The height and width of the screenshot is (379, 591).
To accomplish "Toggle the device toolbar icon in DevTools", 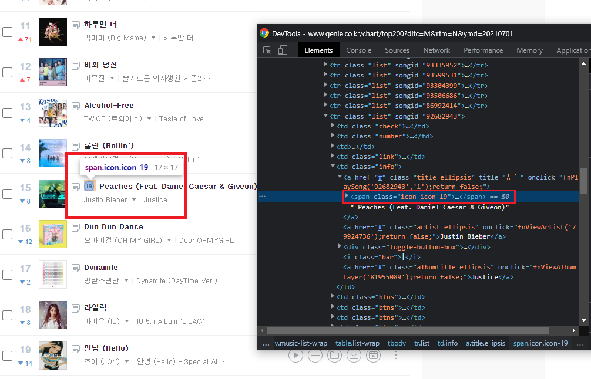I will 283,50.
